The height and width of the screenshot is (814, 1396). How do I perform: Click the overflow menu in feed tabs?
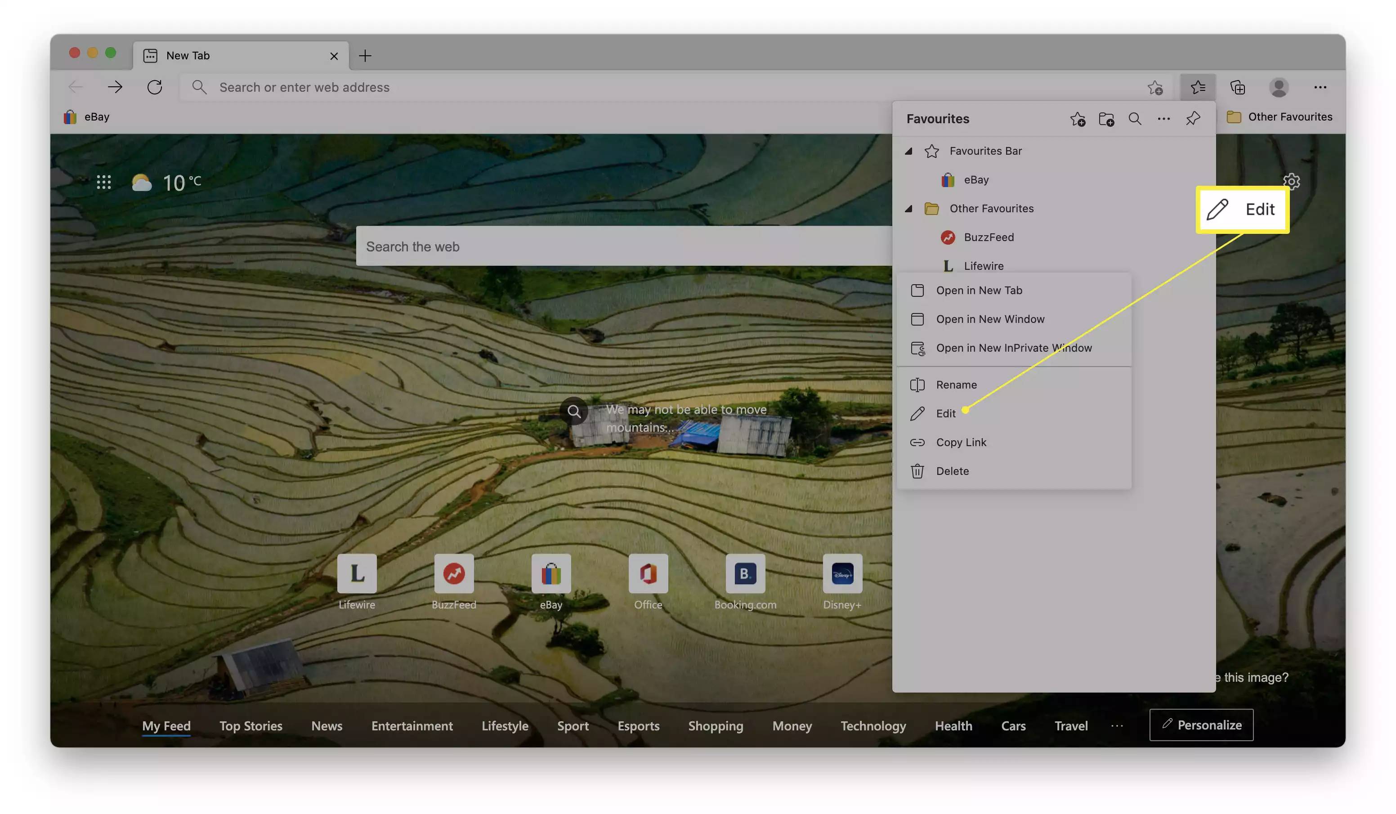(x=1117, y=725)
